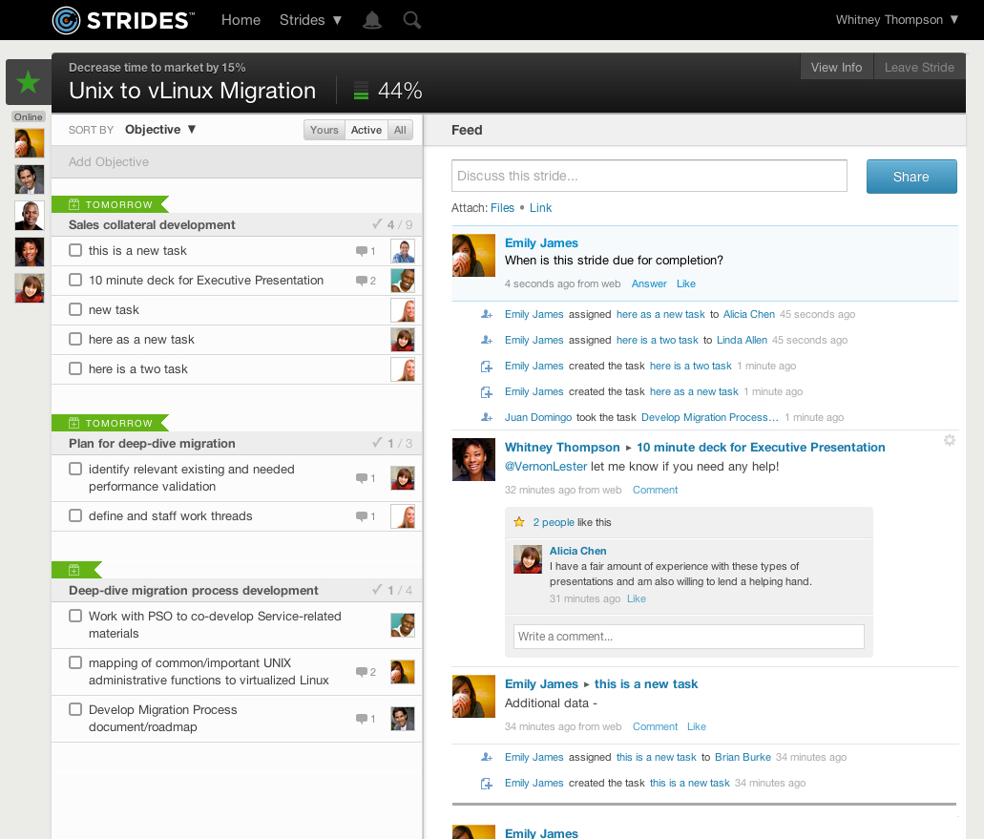Click the Add Objective field
The height and width of the screenshot is (839, 984).
[237, 162]
